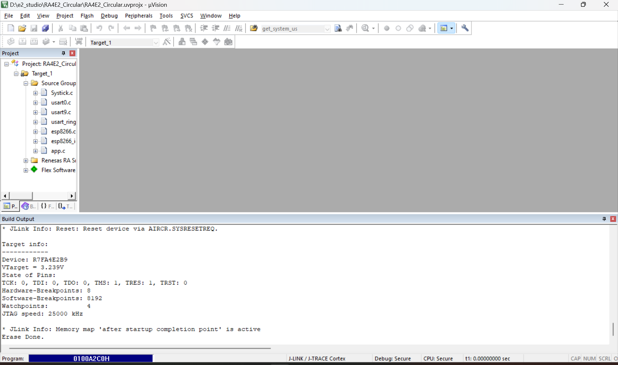618x365 pixels.
Task: Click Insert/Remove Breakpoint red dot icon
Action: [387, 28]
